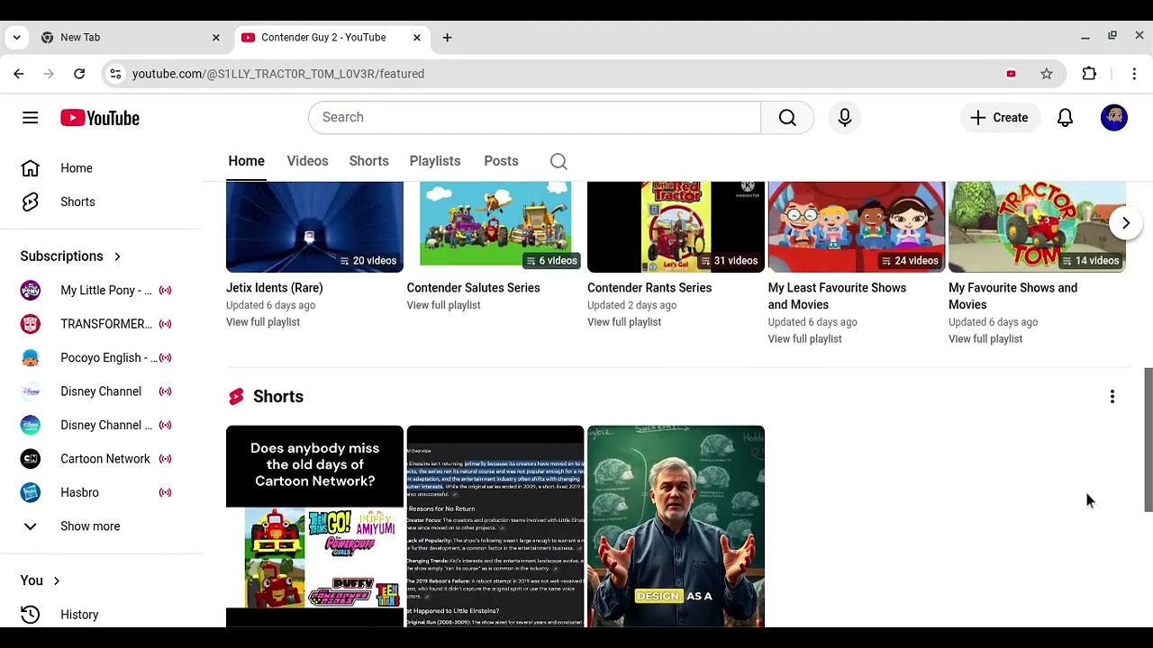Open the account avatar menu

(x=1114, y=118)
